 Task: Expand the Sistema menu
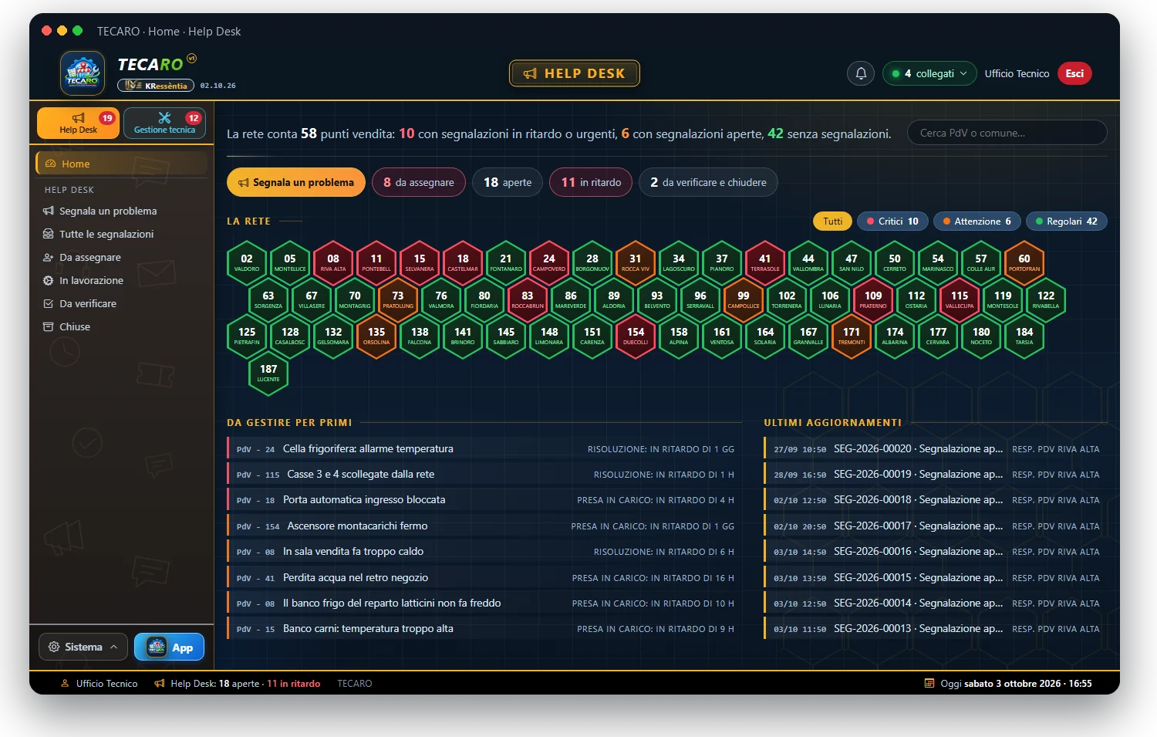(83, 647)
